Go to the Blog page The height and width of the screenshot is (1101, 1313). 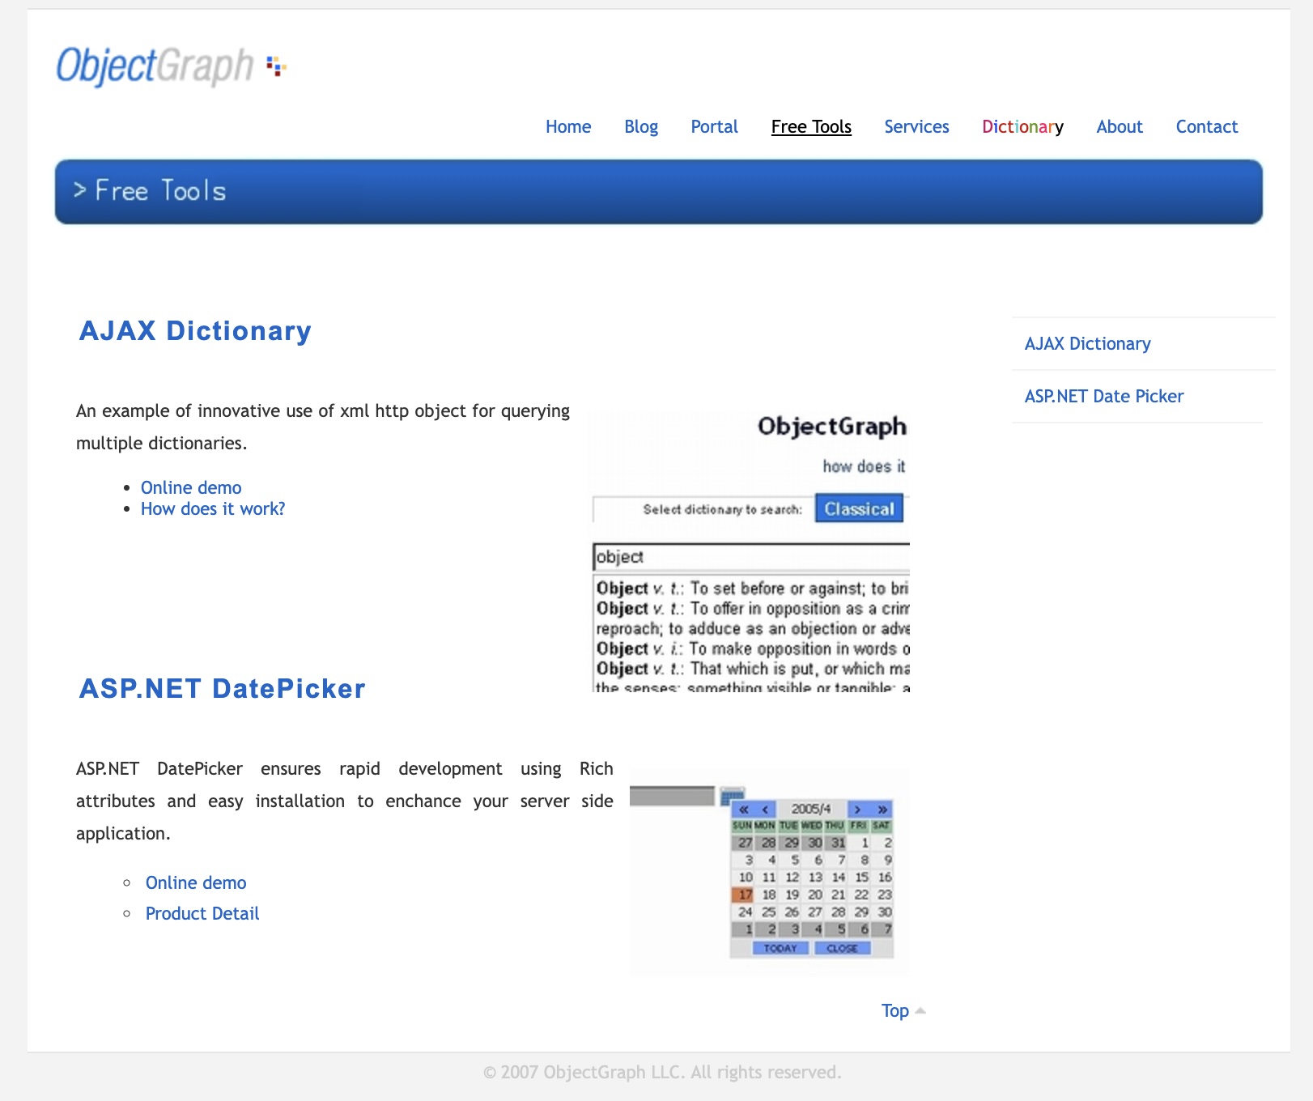click(641, 127)
